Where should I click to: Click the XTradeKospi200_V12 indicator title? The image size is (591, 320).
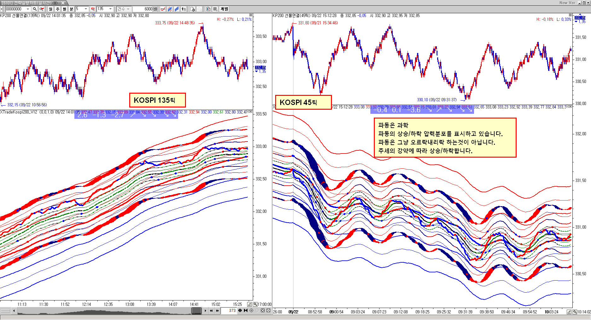(19, 112)
